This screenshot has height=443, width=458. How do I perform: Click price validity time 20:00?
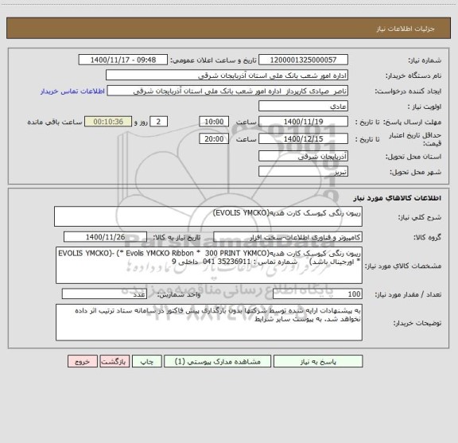(x=214, y=139)
